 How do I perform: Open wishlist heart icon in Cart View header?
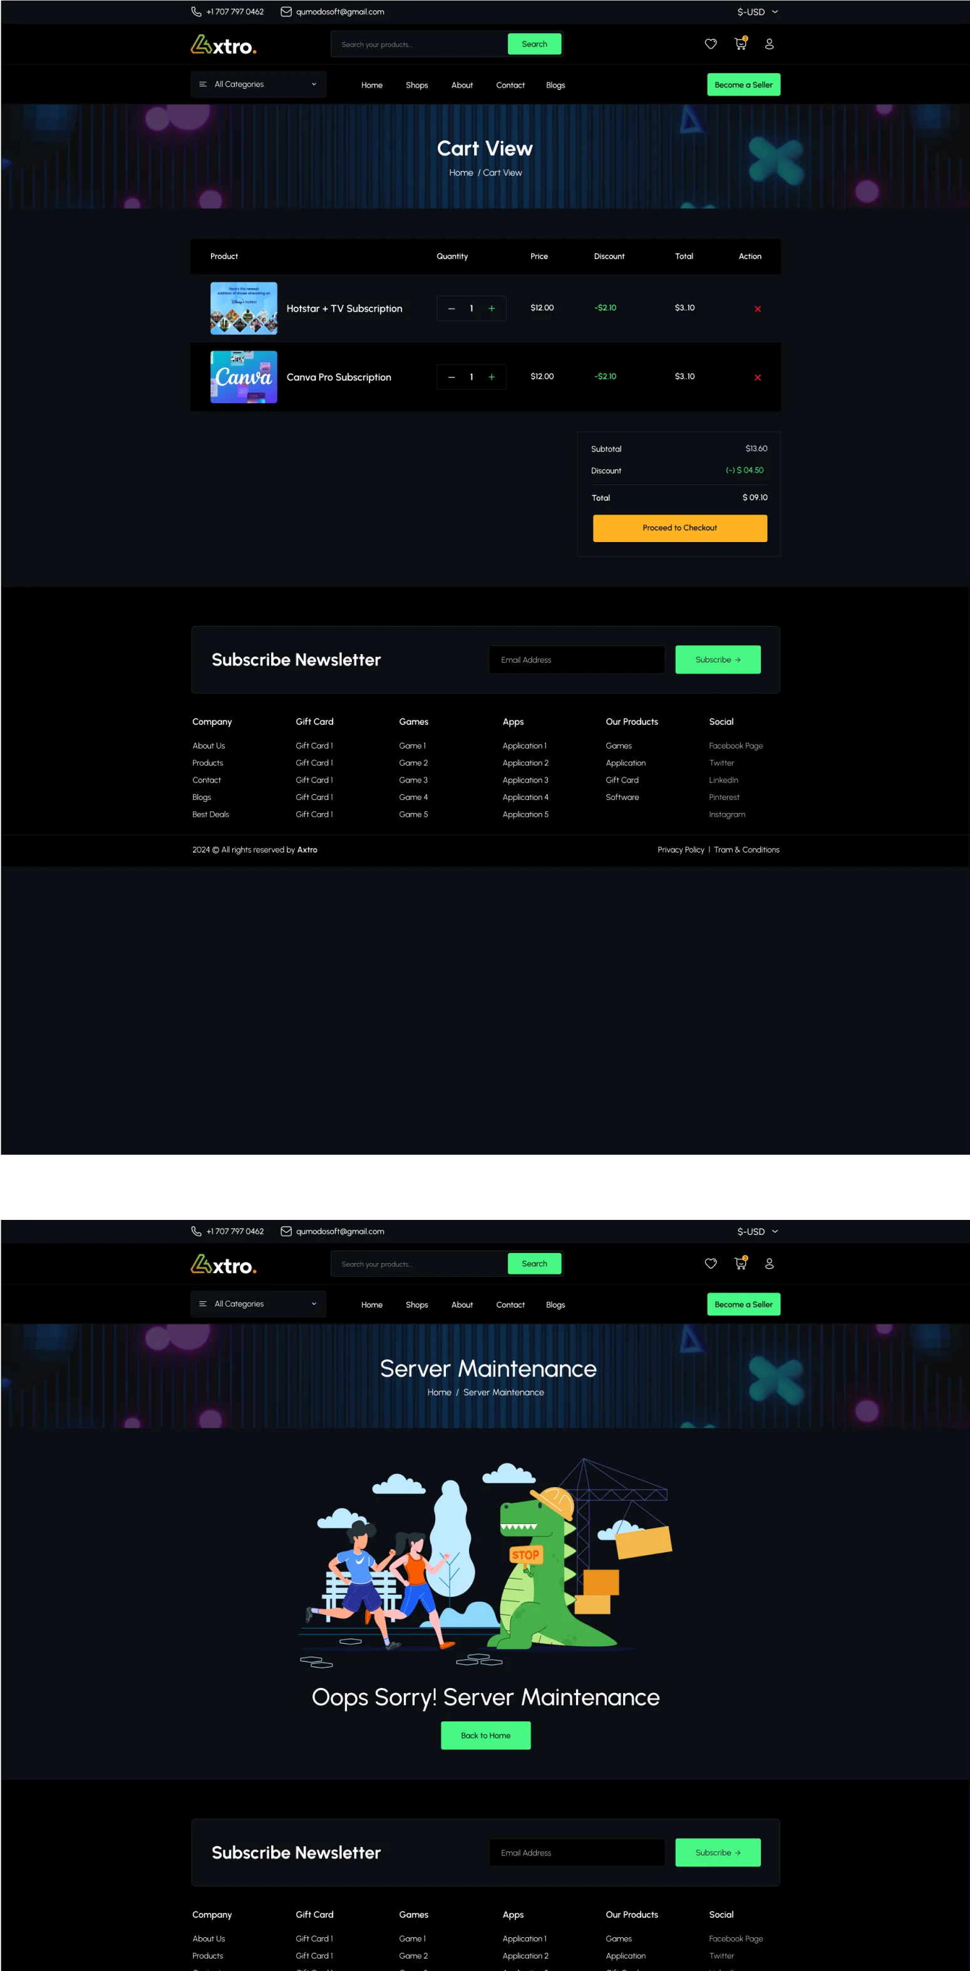pos(711,44)
